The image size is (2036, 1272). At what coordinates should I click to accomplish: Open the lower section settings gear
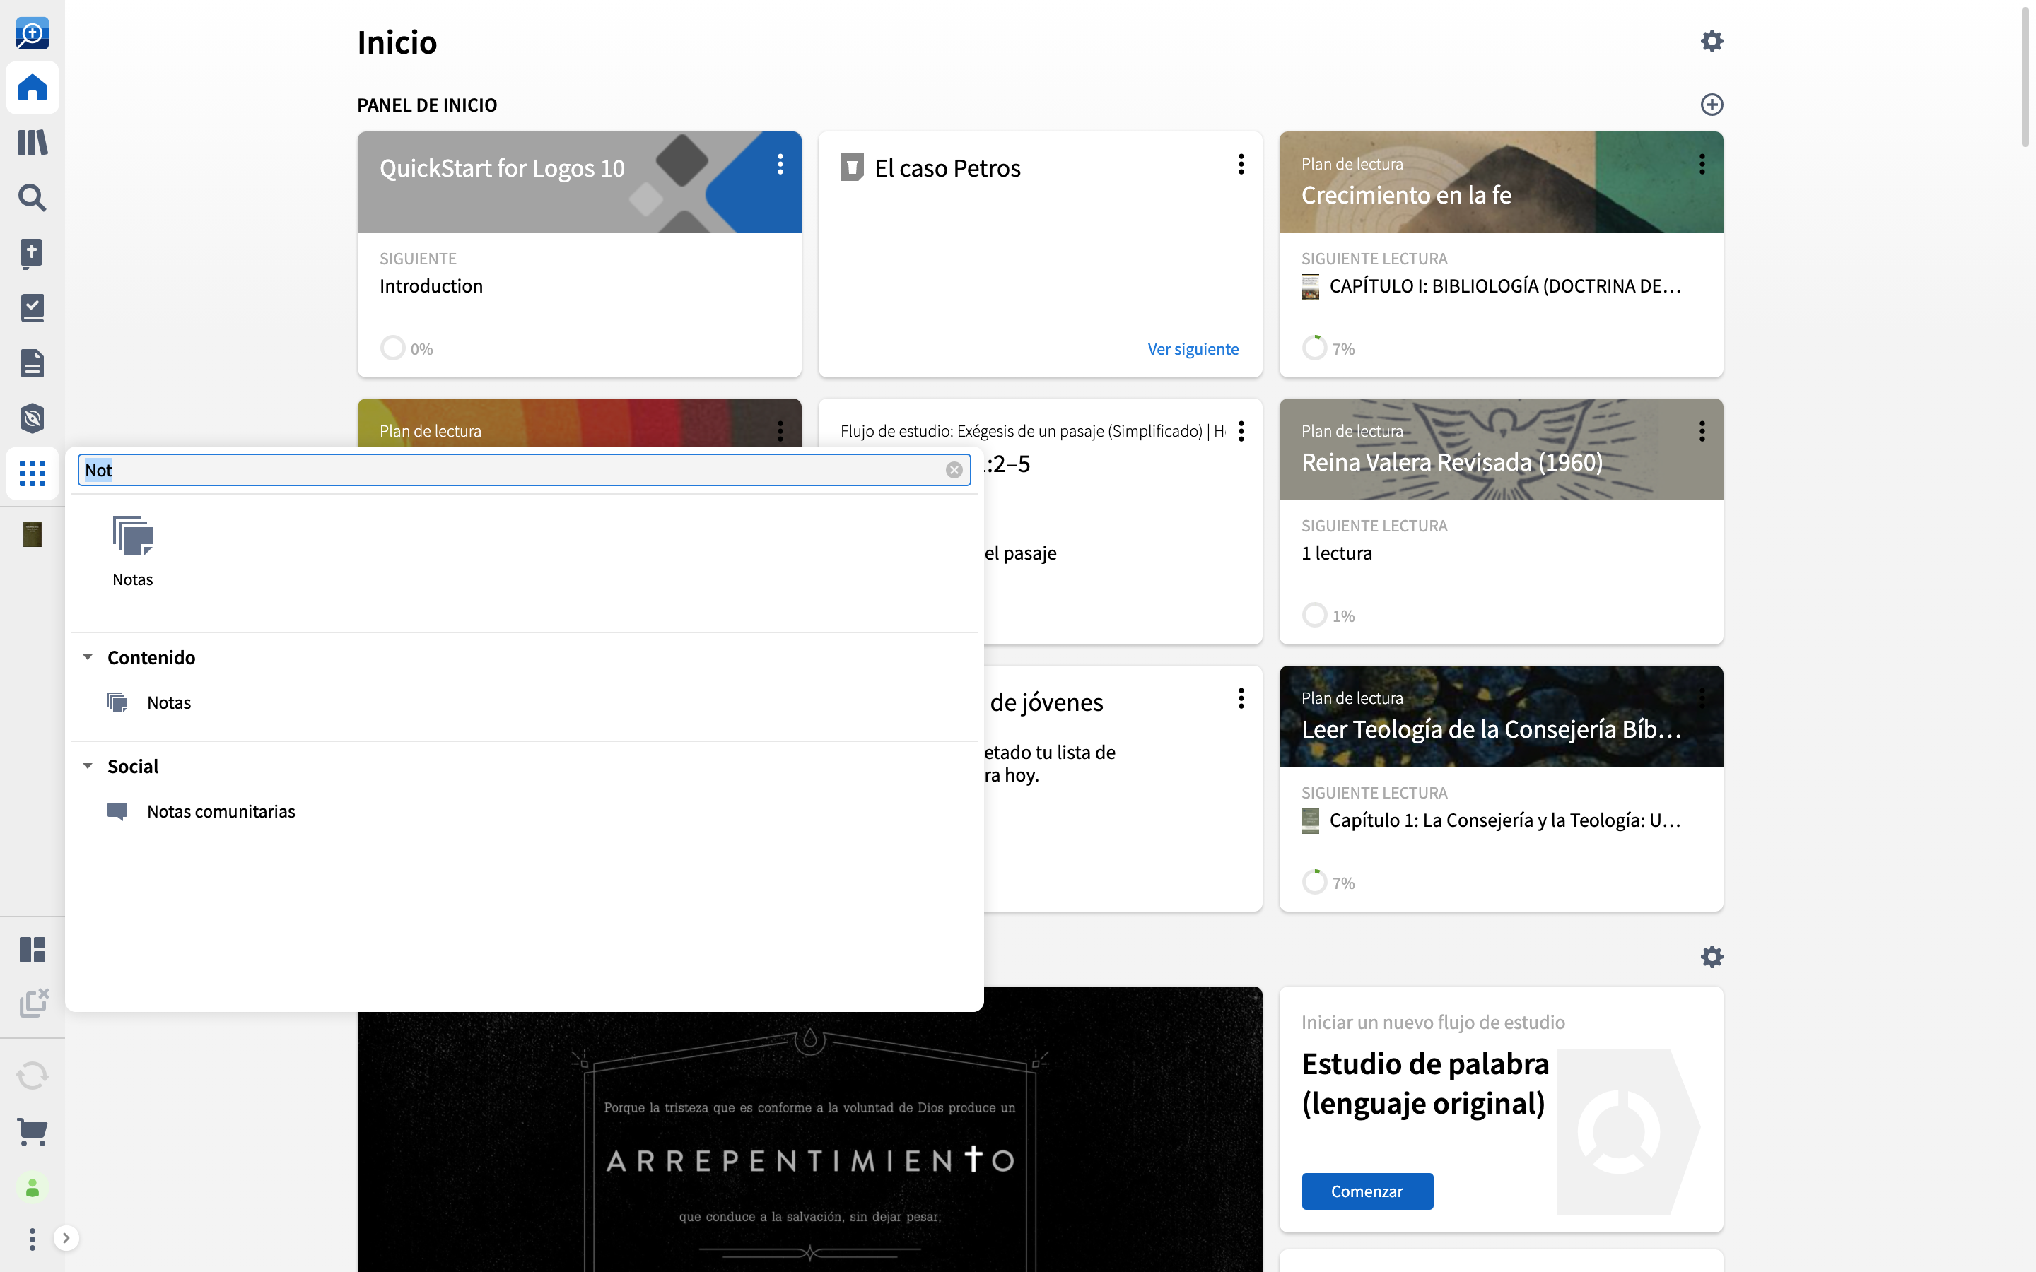point(1712,957)
